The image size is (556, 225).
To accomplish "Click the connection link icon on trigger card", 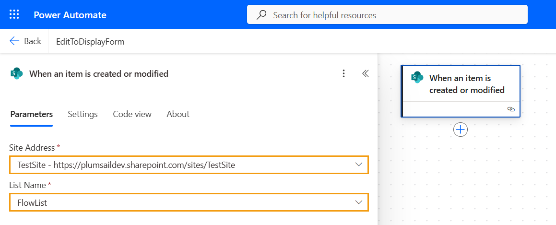I will [x=510, y=109].
